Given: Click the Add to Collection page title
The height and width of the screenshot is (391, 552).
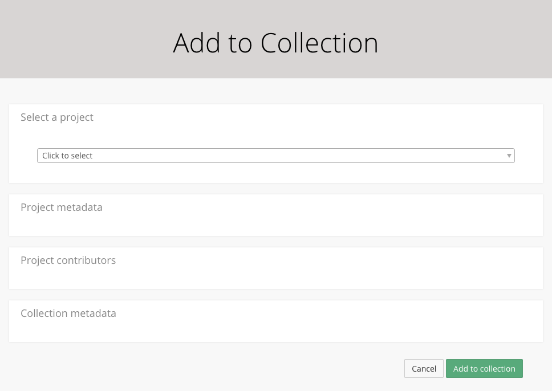Looking at the screenshot, I should (275, 43).
